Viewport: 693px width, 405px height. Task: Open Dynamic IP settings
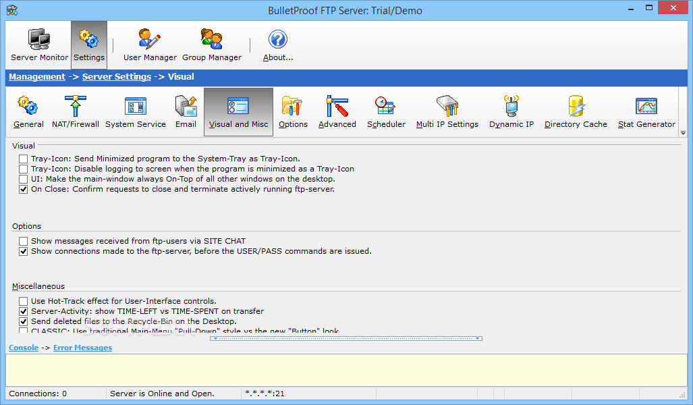511,112
